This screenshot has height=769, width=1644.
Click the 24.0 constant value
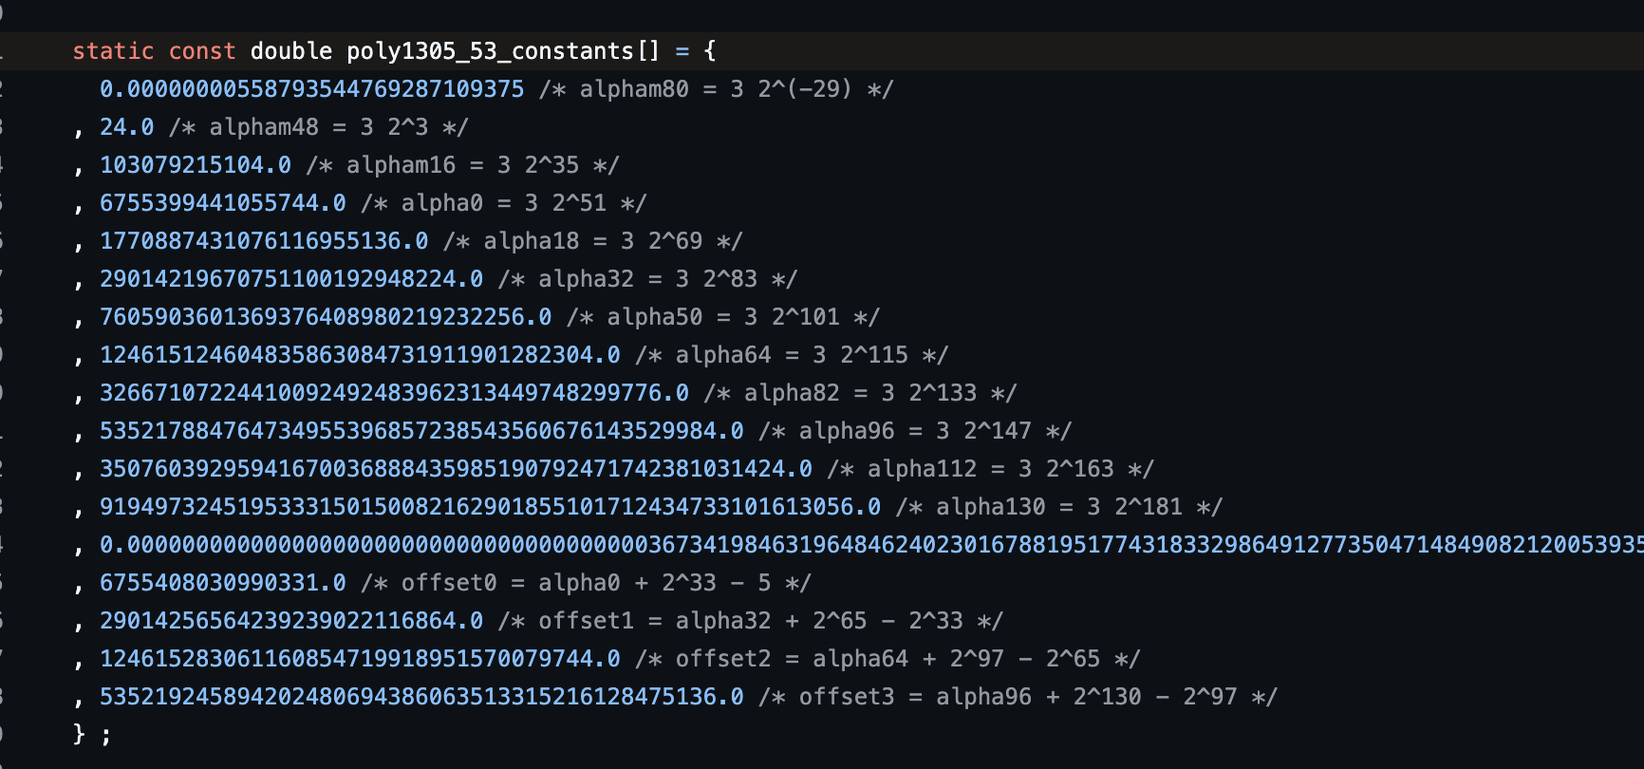tap(126, 127)
